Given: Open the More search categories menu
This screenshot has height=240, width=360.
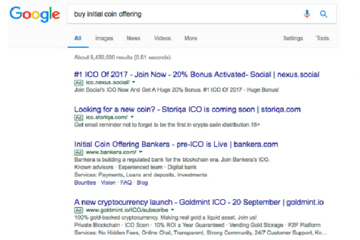Looking at the screenshot, I should point(191,38).
